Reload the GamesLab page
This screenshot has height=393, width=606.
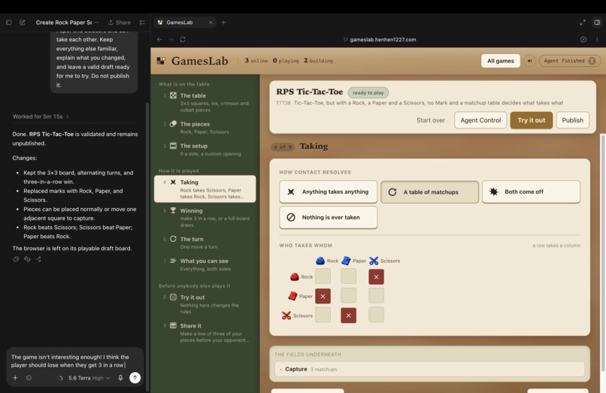click(x=183, y=39)
